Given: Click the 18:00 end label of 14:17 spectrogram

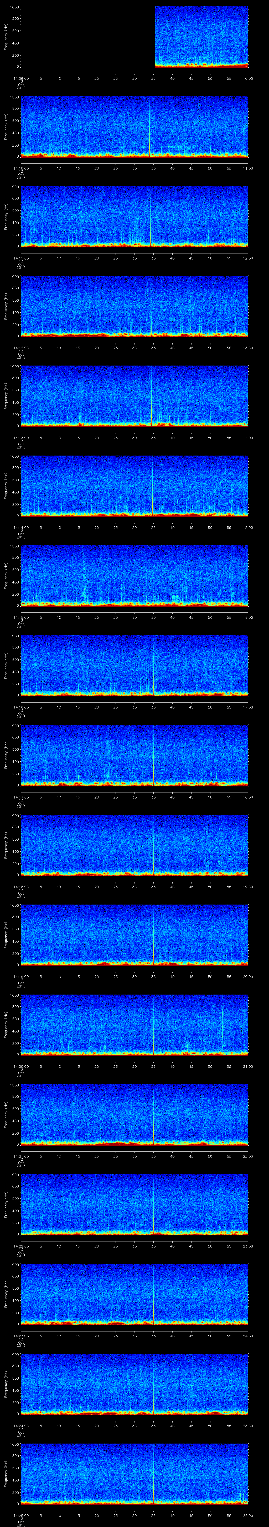Looking at the screenshot, I should pos(248,797).
